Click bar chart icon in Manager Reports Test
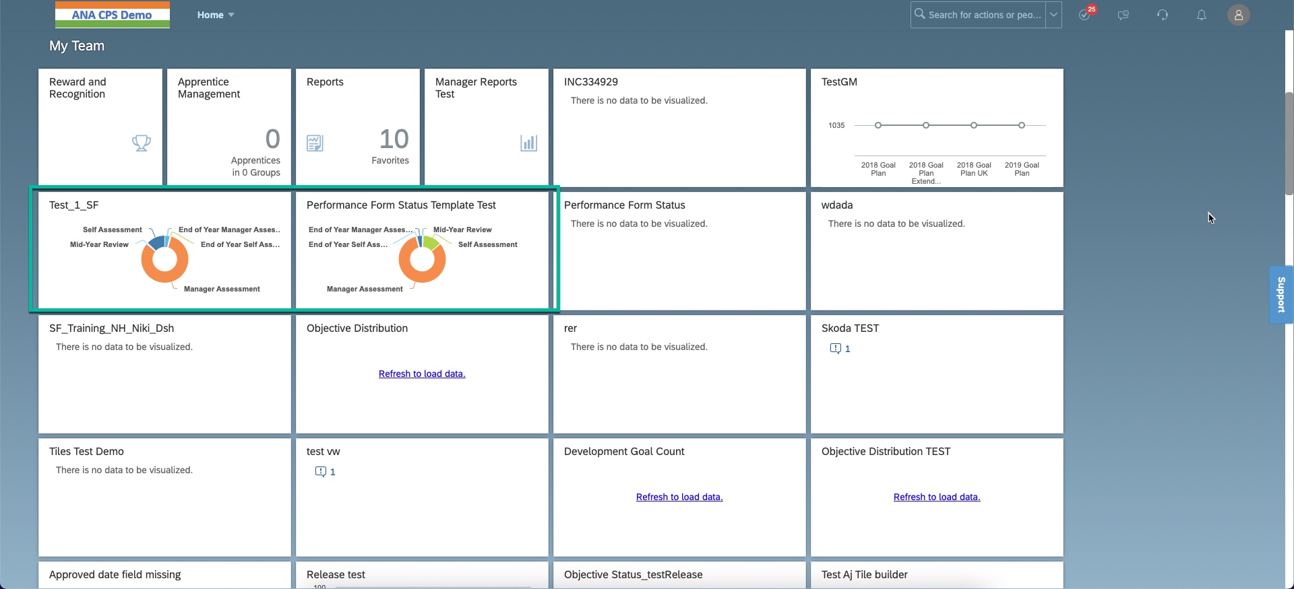The image size is (1294, 589). (x=528, y=143)
